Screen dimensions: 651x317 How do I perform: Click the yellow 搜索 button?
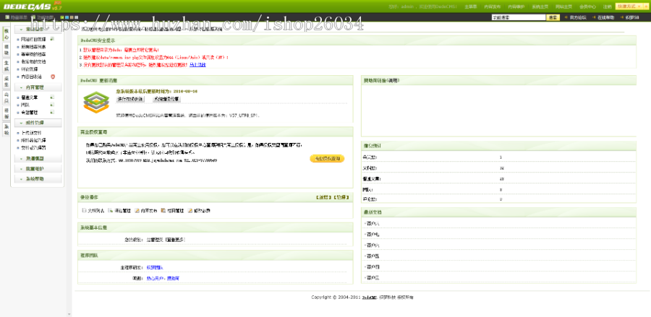pos(553,17)
